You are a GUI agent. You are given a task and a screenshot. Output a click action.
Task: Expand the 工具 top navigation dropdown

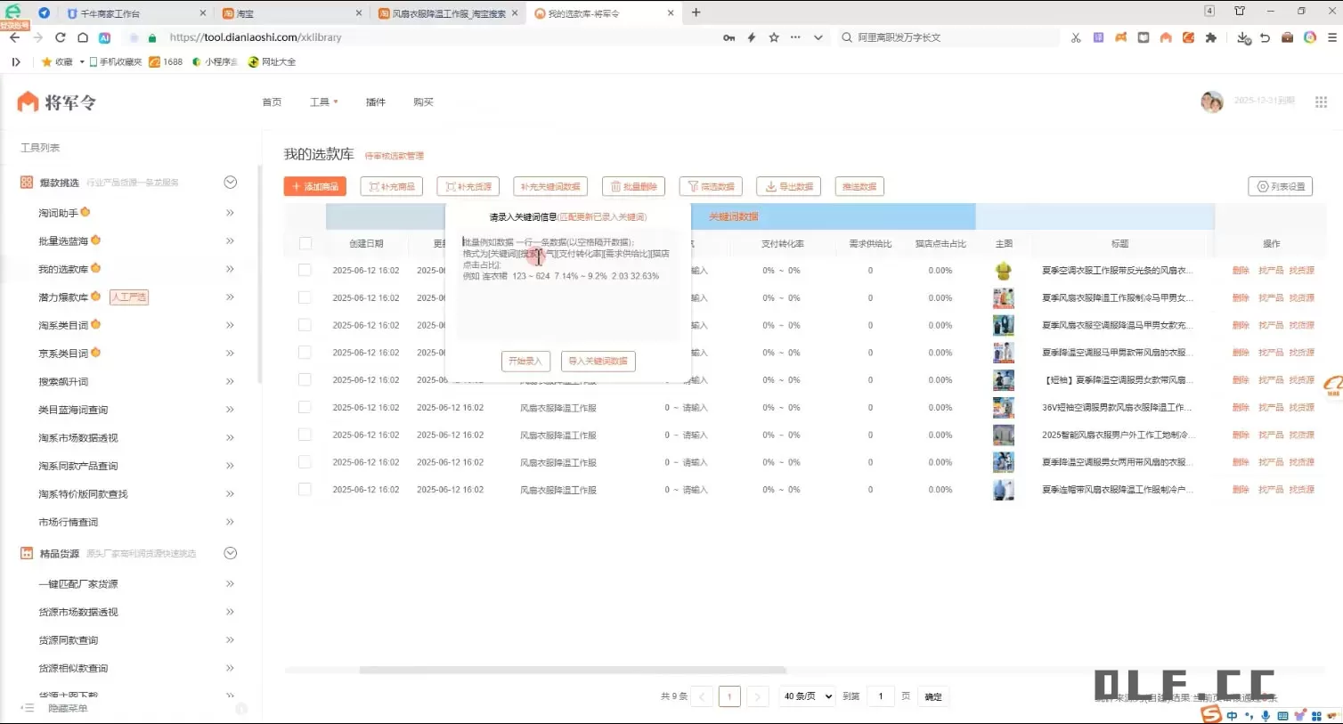[324, 102]
